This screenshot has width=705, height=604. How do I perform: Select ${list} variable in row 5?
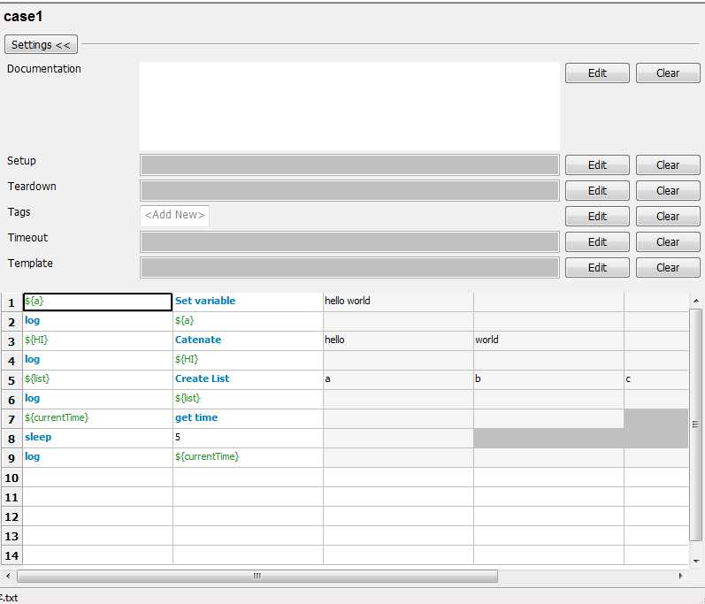click(x=97, y=379)
